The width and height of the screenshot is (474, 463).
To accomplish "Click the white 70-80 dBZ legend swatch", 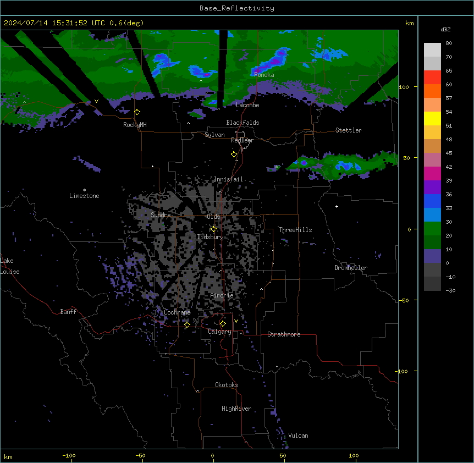I will 432,50.
